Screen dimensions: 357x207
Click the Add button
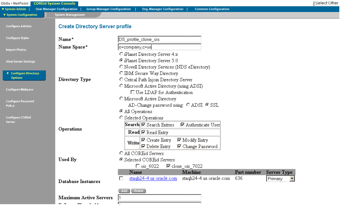coord(124,191)
